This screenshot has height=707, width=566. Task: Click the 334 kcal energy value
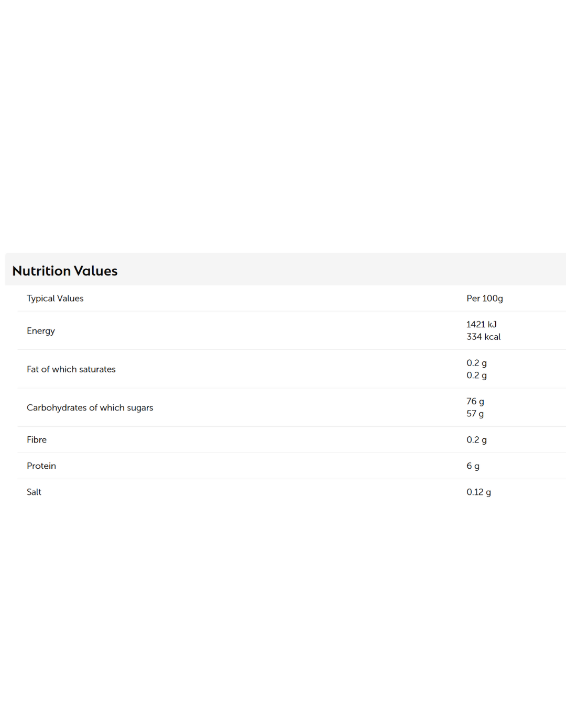(483, 337)
